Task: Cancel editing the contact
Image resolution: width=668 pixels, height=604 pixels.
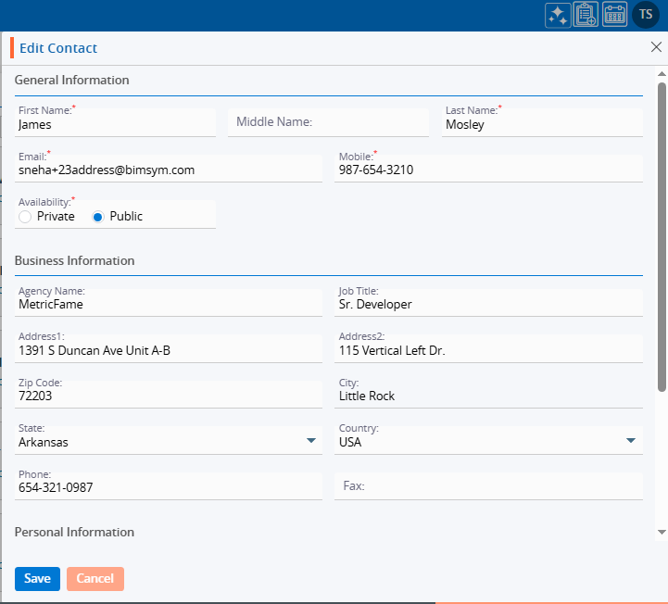Action: [95, 579]
